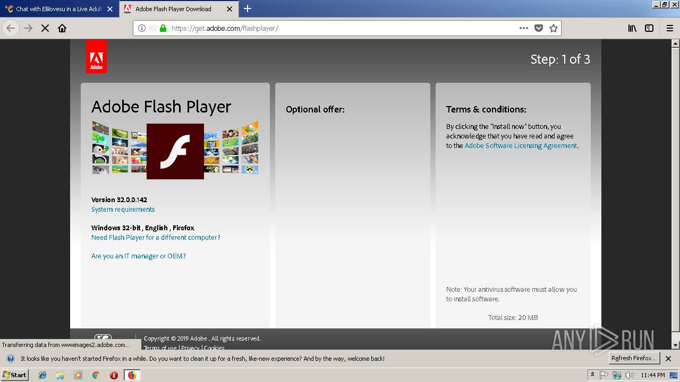Viewport: 680px width, 382px height.
Task: Open the volume speaker tray icon
Action: coord(630,375)
